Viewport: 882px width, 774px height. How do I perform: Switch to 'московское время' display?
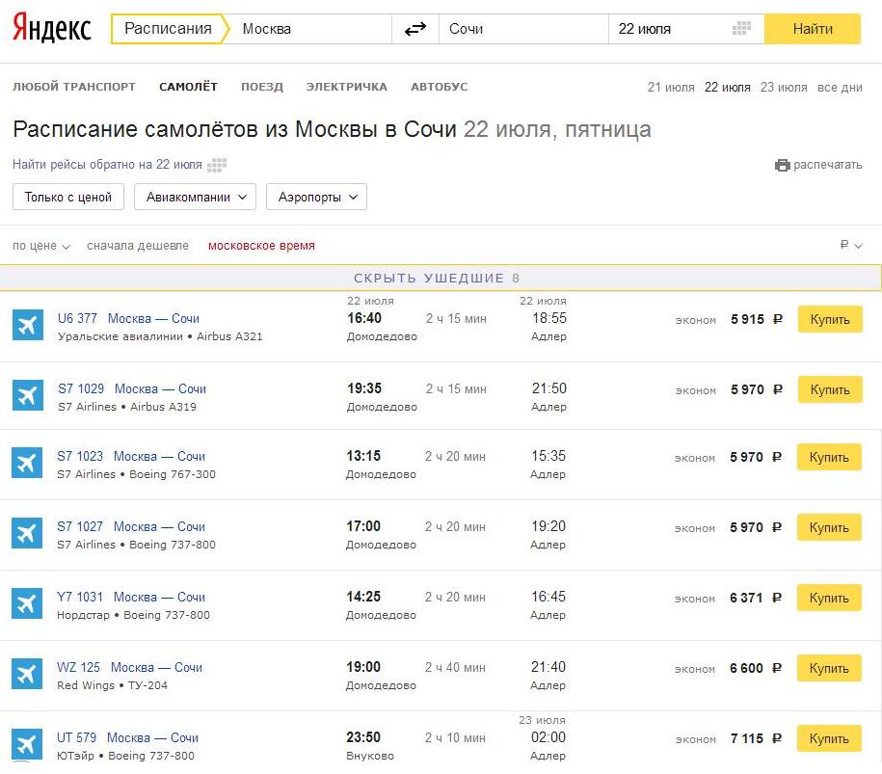261,246
